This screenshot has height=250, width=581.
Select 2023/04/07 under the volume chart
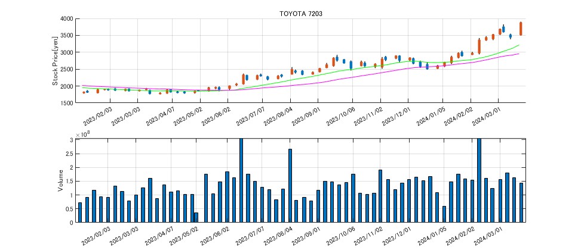click(159, 236)
